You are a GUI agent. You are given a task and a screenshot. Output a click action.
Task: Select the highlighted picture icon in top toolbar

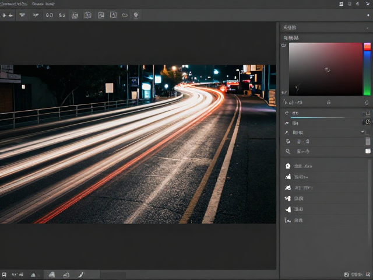click(x=75, y=16)
